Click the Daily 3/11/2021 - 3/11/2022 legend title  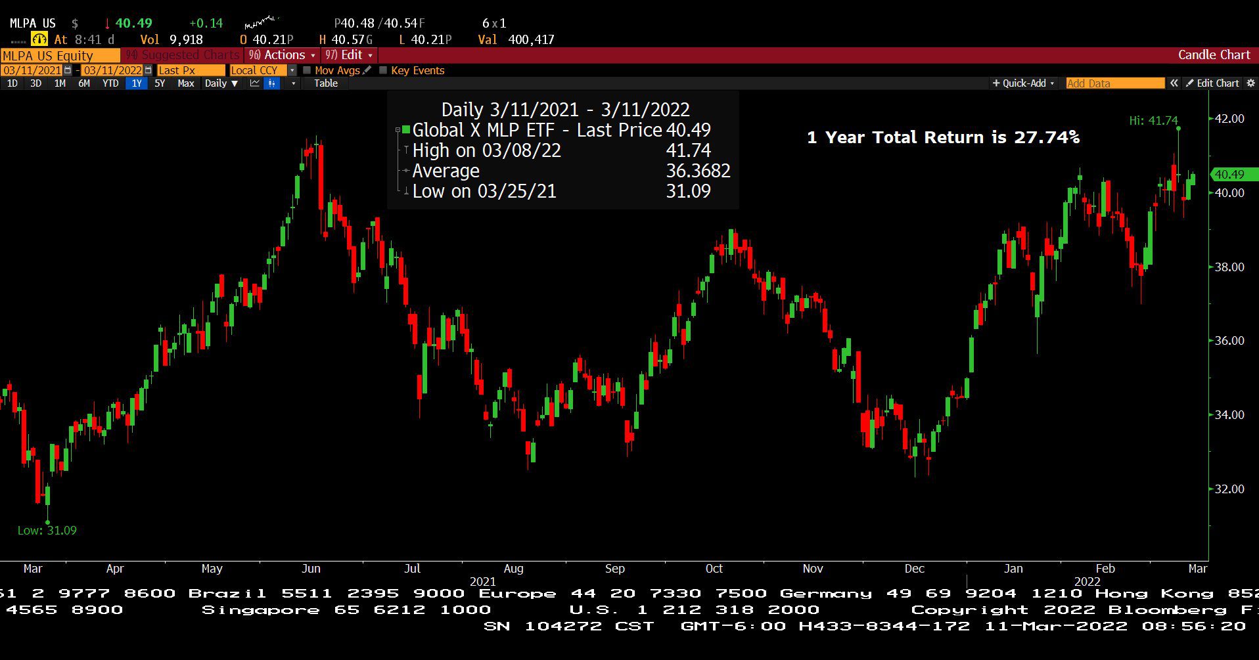pos(565,110)
